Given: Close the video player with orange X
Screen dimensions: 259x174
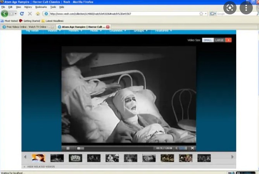Looking at the screenshot, I should pos(228,40).
